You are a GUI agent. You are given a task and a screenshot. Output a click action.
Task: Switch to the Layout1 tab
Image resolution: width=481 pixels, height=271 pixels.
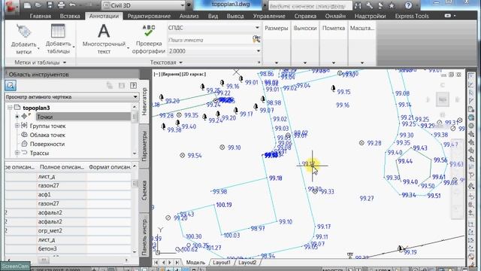pos(222,263)
